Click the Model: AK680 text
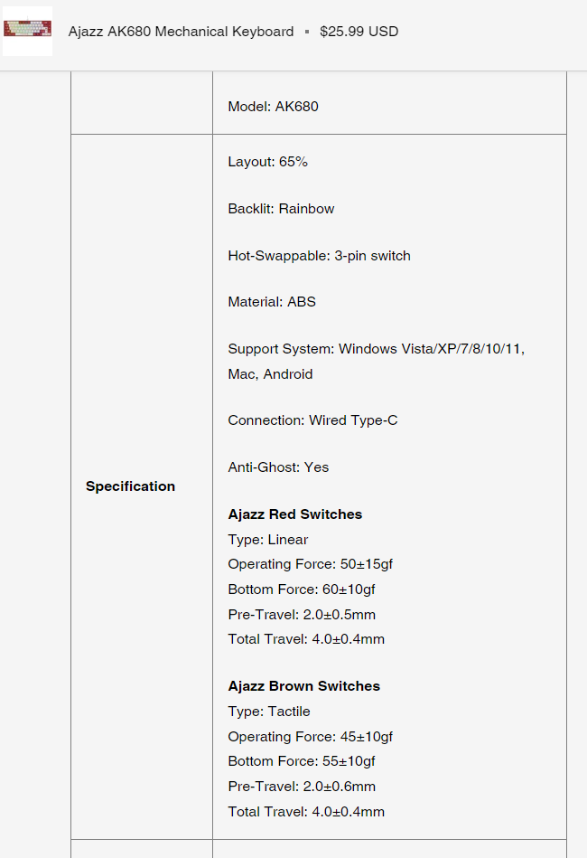587x858 pixels. pos(273,107)
